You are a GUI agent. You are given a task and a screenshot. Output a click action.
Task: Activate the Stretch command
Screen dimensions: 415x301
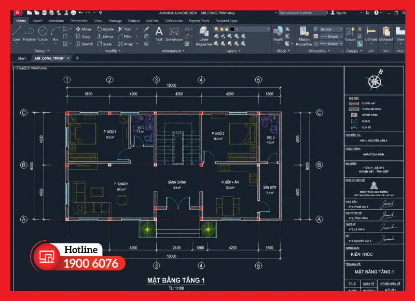tap(85, 44)
